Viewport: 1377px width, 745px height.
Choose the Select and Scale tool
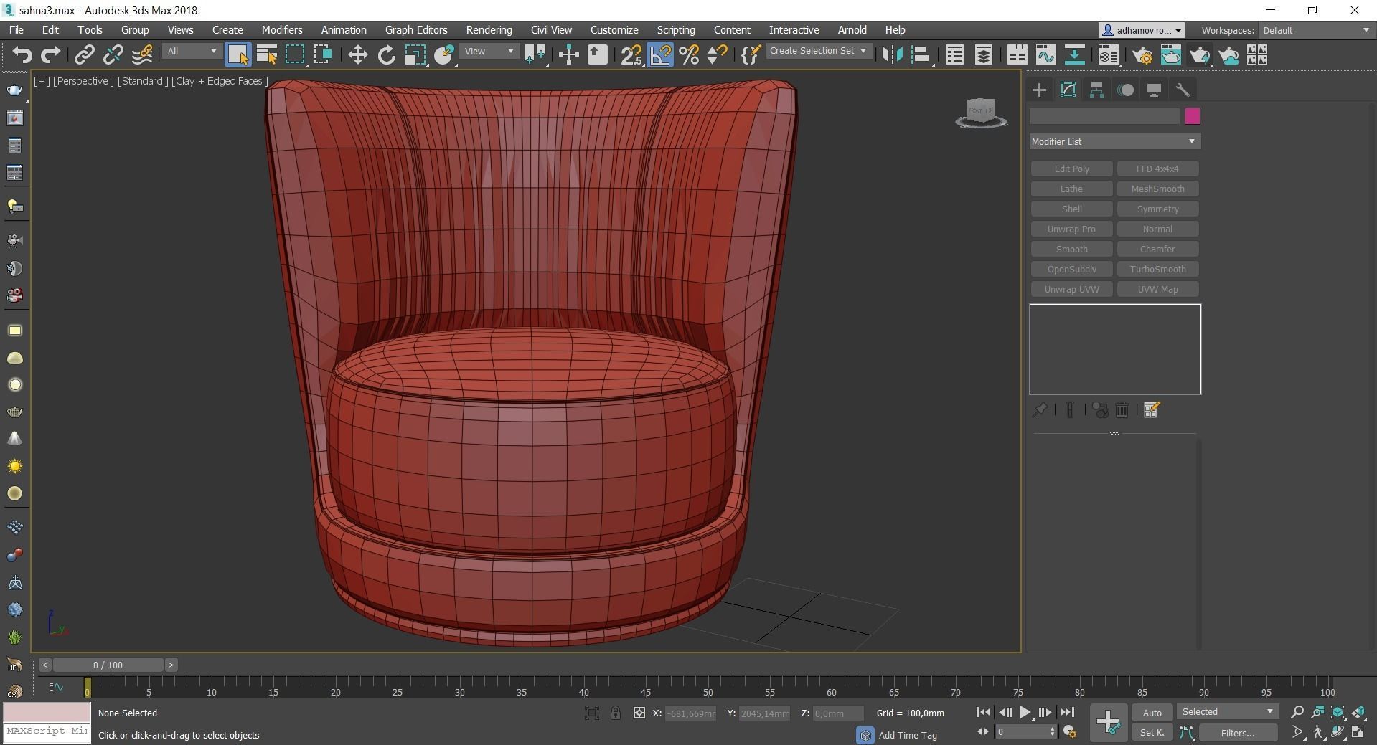coord(415,55)
